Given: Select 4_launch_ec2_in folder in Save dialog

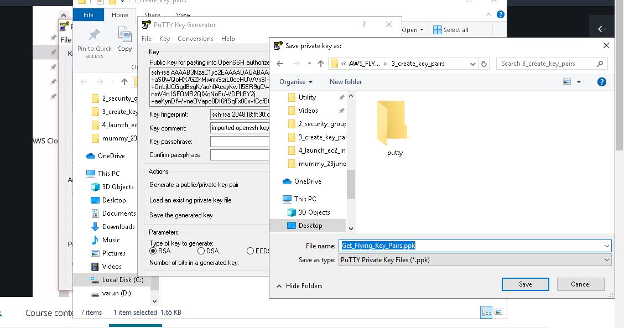Looking at the screenshot, I should pos(322,150).
